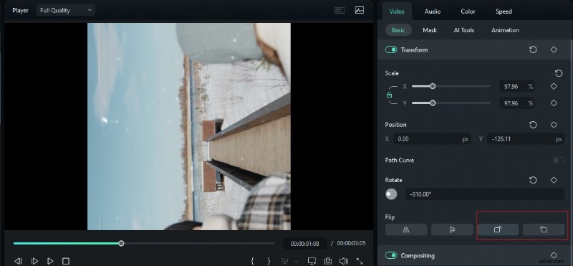
Task: Add keyframe for Position
Action: tap(554, 125)
